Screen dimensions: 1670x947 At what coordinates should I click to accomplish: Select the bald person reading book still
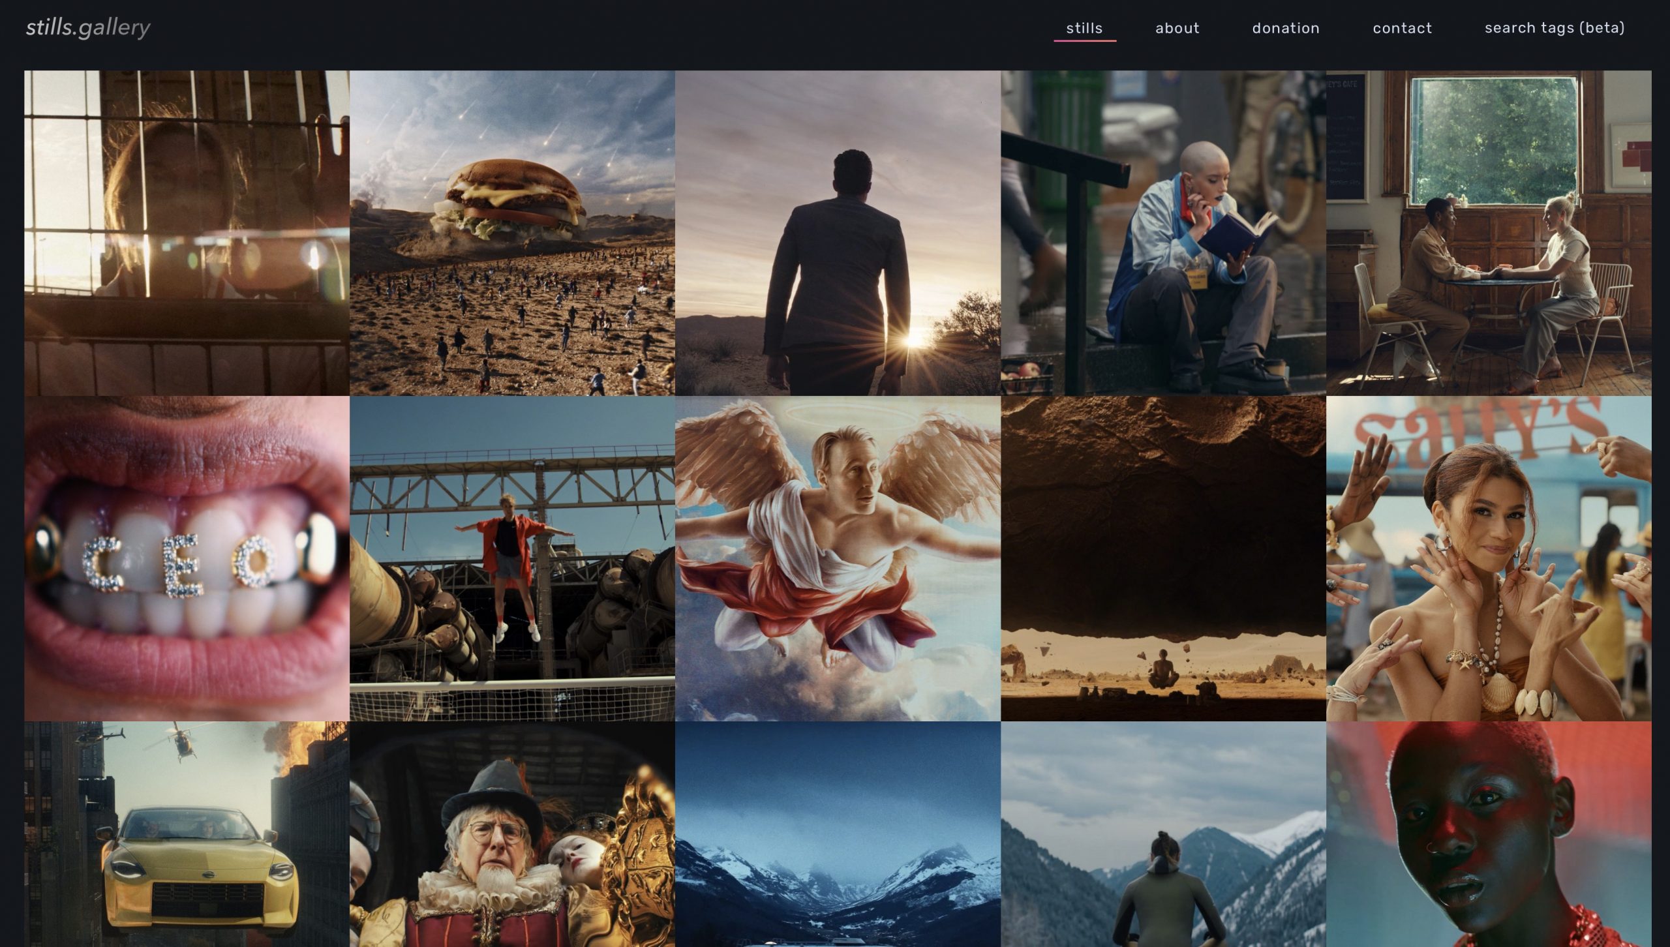(1163, 233)
